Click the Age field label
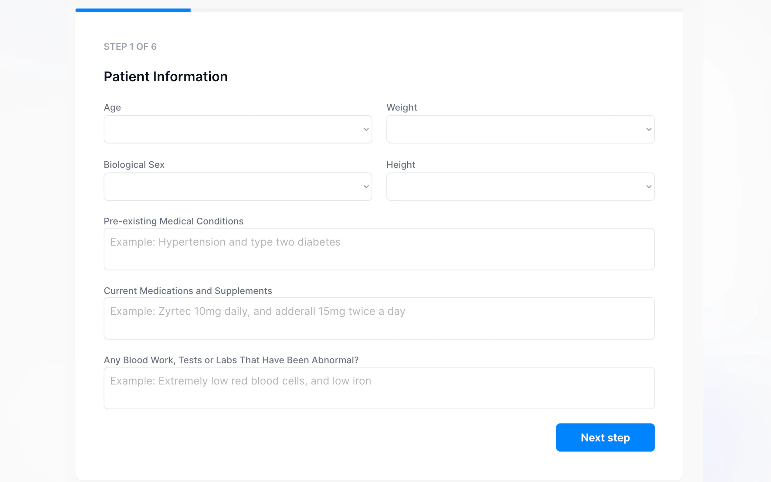Viewport: 771px width, 482px height. pyautogui.click(x=112, y=107)
